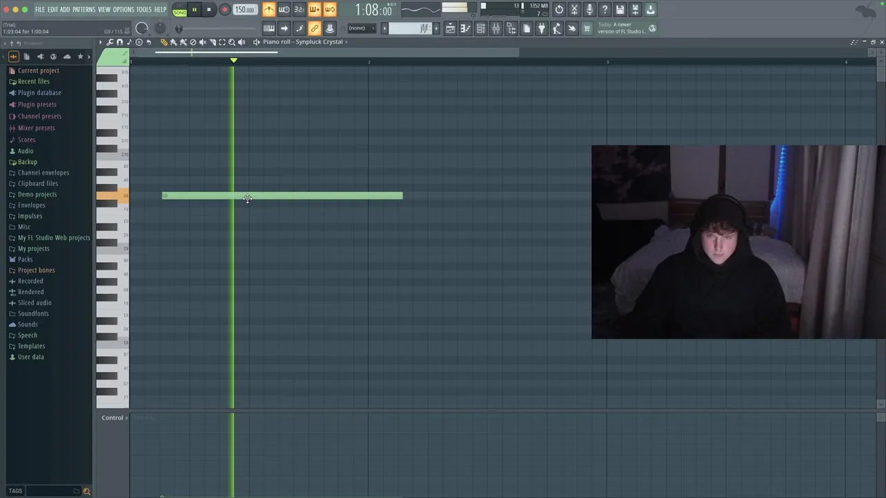Open the FILE menu

tap(39, 10)
